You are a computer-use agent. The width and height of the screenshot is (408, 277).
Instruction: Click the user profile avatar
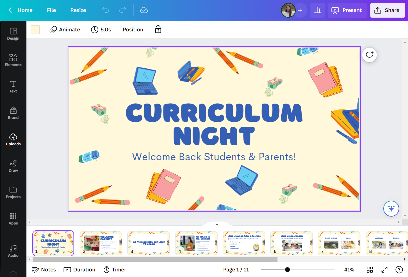coord(288,10)
